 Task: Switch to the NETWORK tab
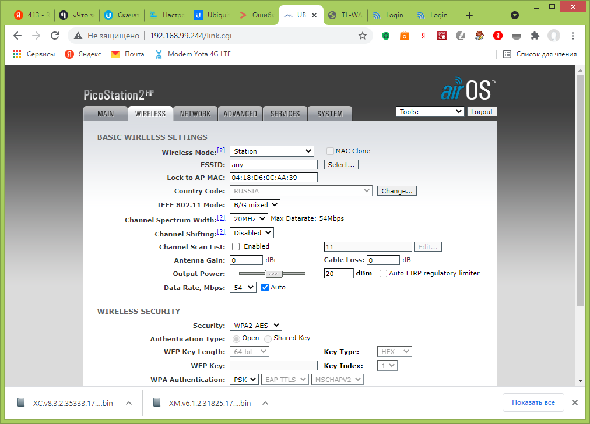[x=195, y=114]
